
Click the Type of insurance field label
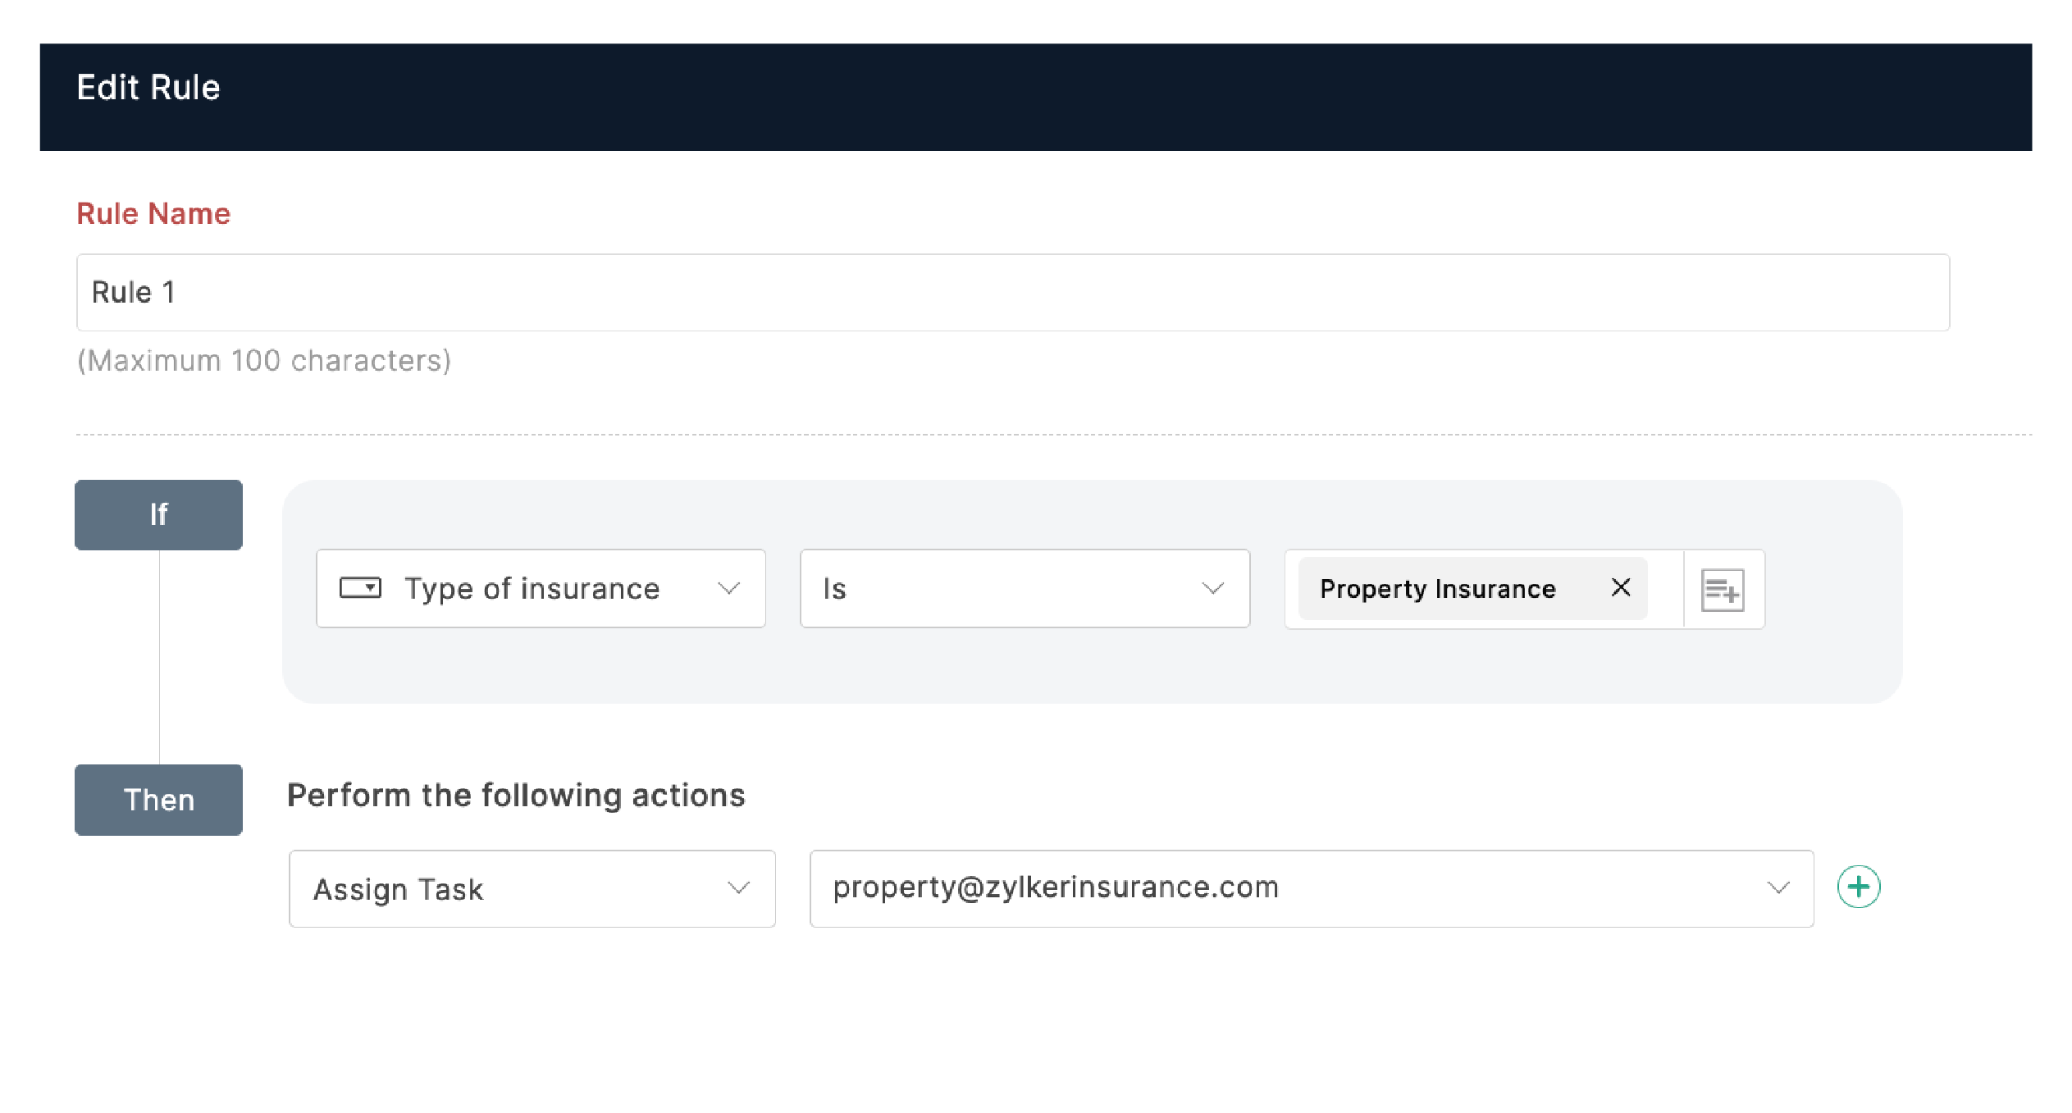532,589
